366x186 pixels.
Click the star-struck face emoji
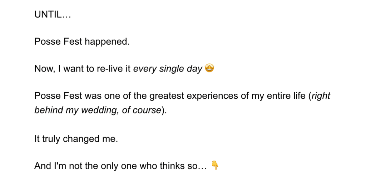point(209,69)
